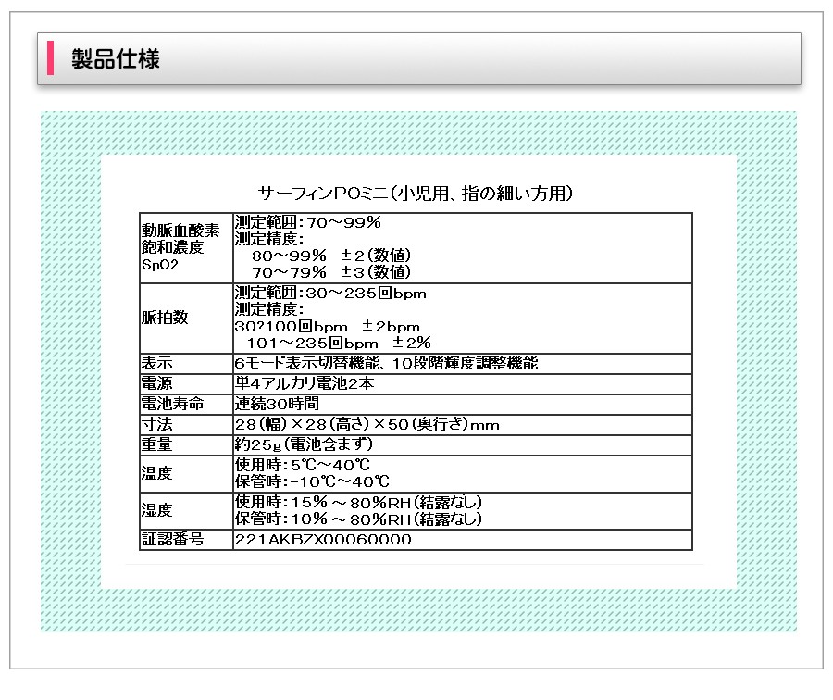Click the text 使用時:5℃～40℃
Viewport: 833px width, 700px height.
303,465
